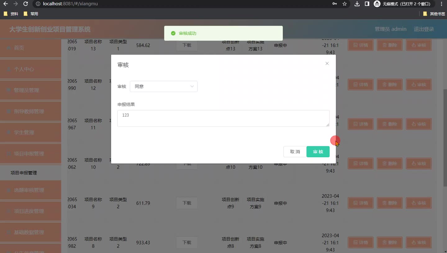Screen dimensions: 447x253
Task: Open the 审核 dropdown showing 同意
Action: [x=164, y=87]
